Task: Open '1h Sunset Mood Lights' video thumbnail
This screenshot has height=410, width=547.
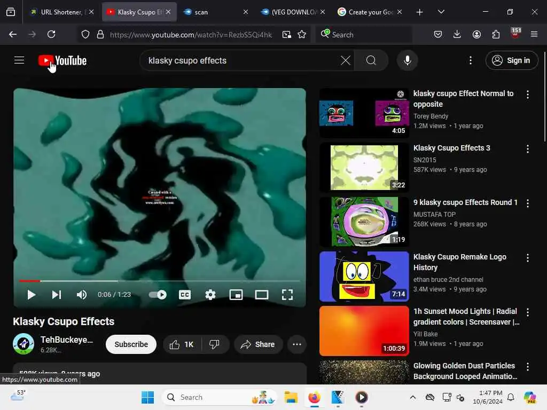Action: 364,331
